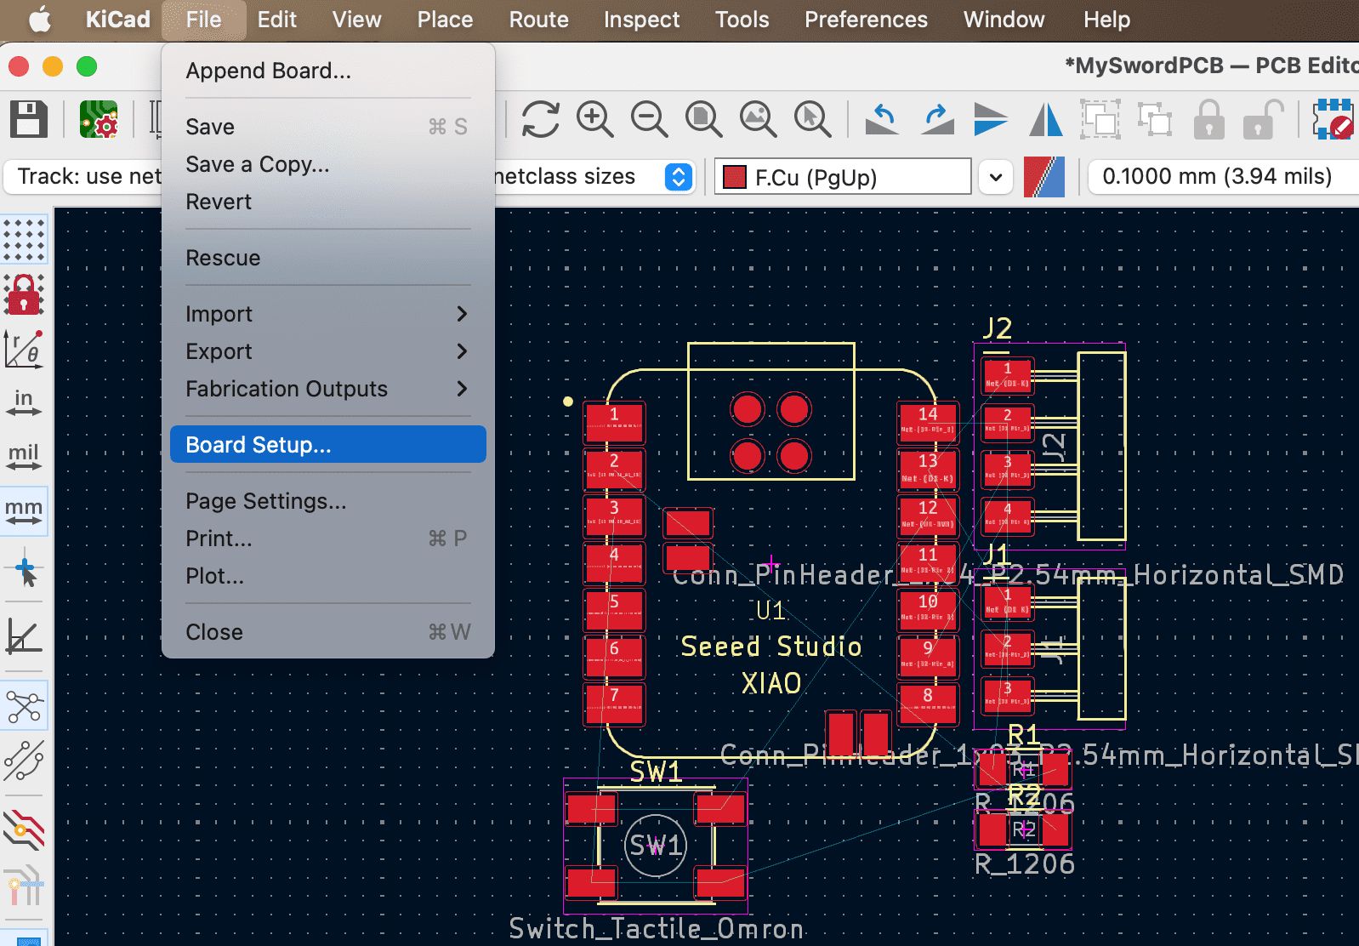The image size is (1359, 946).
Task: Choose Revert in the File menu
Action: [328, 202]
